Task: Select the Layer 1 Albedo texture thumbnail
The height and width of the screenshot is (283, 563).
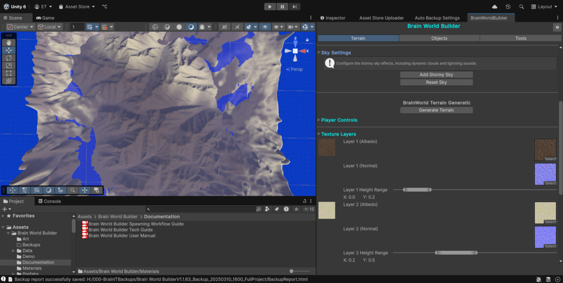Action: [546, 150]
